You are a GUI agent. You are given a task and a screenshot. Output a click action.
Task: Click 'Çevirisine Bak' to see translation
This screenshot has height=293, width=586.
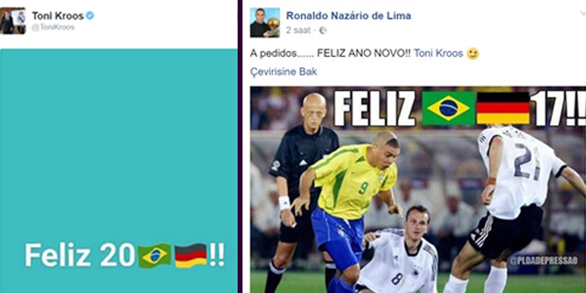(283, 72)
